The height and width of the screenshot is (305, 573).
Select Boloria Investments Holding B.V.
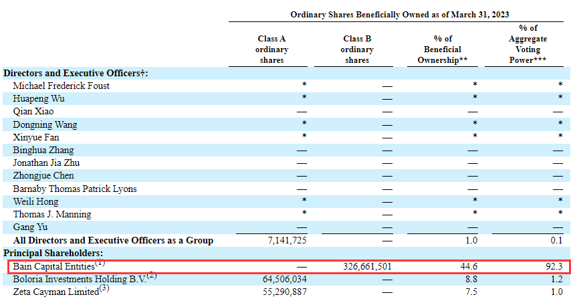tap(80, 280)
